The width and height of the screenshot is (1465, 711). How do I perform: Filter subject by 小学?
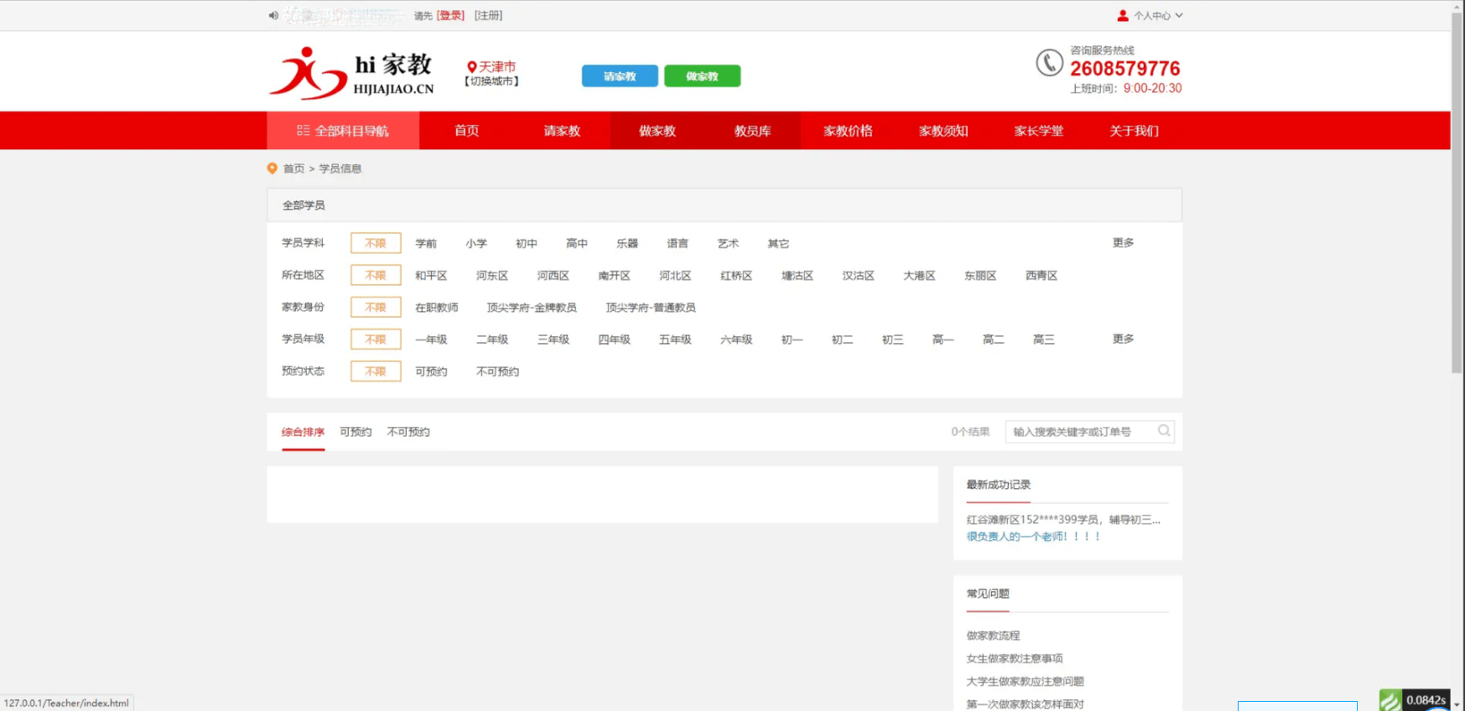click(476, 243)
